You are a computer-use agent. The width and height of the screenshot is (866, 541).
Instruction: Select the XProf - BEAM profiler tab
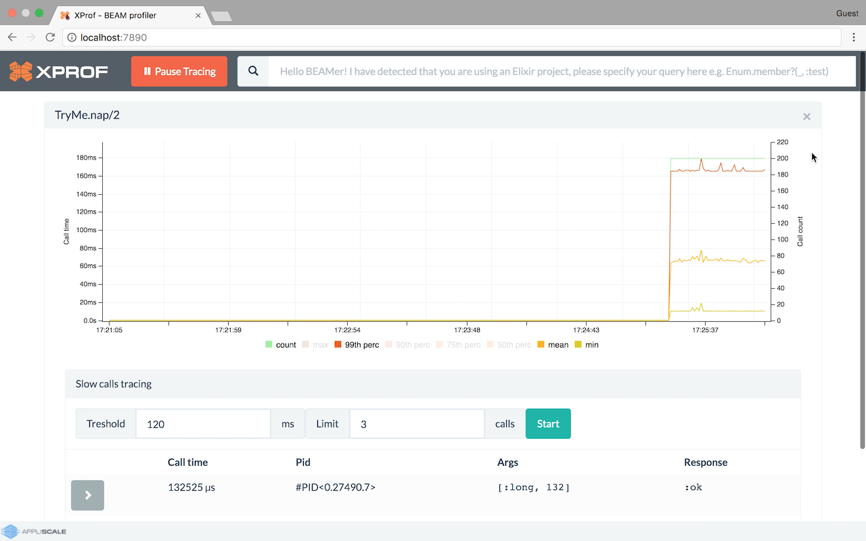[129, 15]
